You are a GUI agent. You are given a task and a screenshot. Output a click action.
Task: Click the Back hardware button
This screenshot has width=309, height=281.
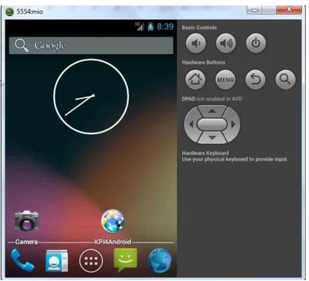(256, 79)
